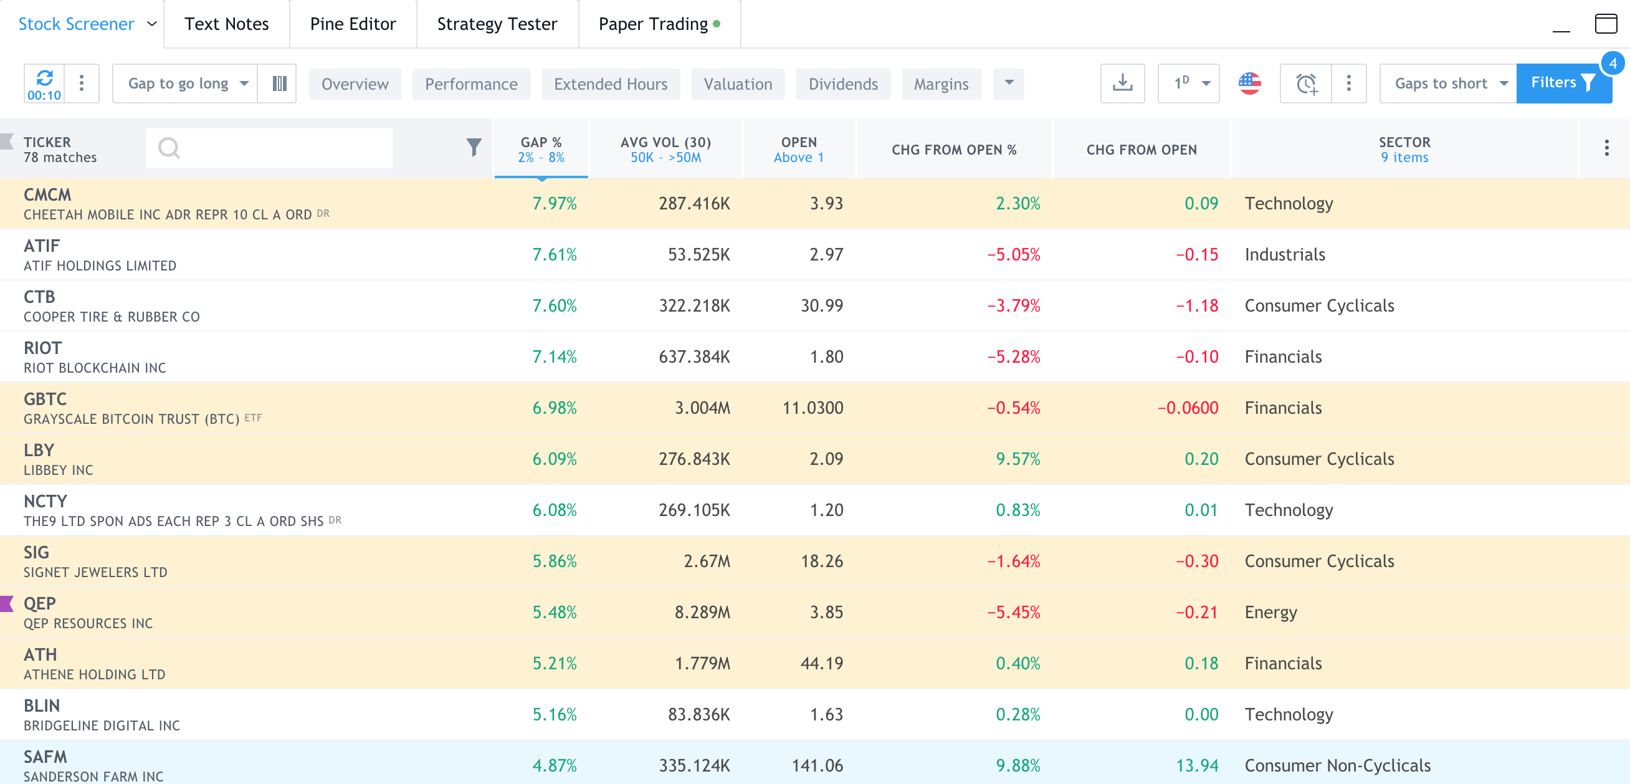Open overflow menu beside the alert icon
The height and width of the screenshot is (784, 1630).
click(x=1348, y=83)
